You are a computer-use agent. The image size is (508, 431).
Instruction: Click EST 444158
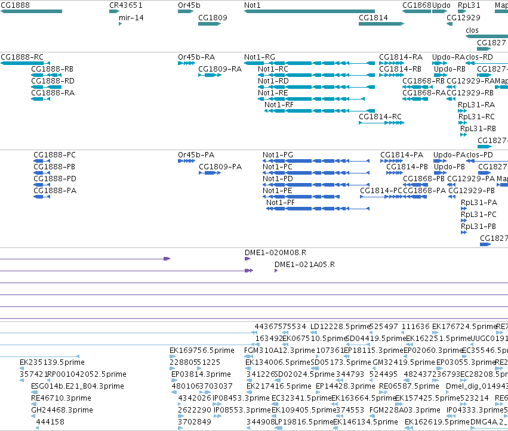(x=37, y=429)
